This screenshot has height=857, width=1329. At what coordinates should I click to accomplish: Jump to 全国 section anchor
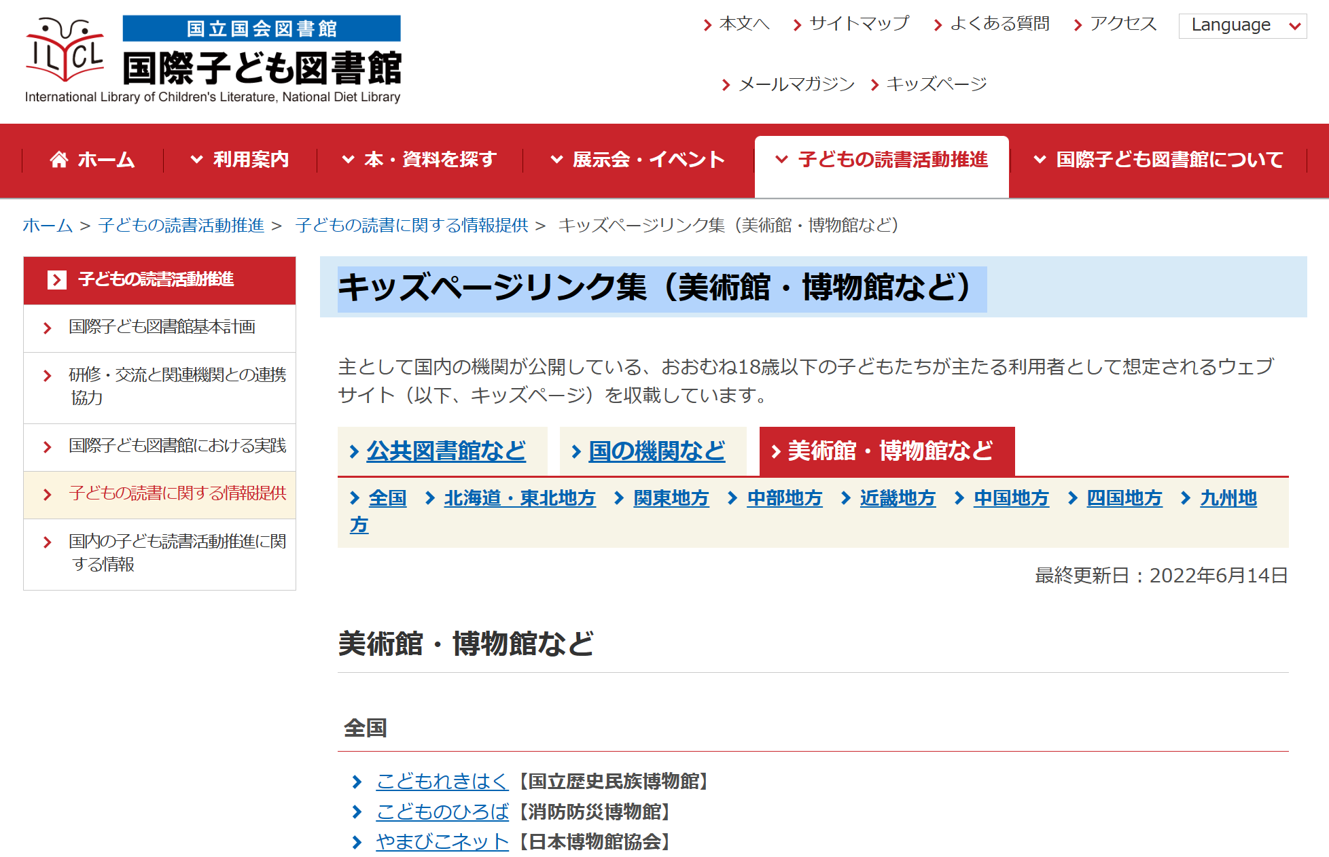387,498
